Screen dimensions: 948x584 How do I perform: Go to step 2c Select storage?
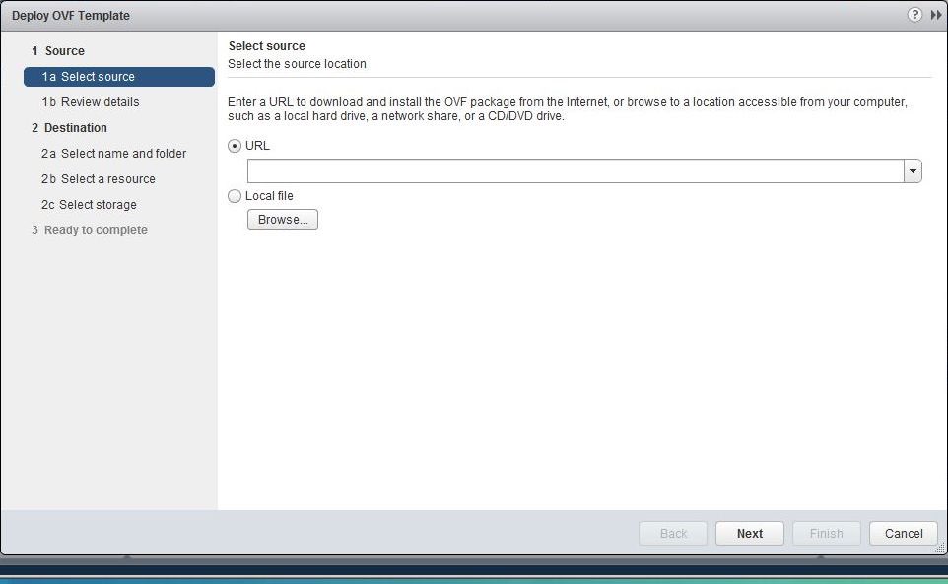click(89, 205)
